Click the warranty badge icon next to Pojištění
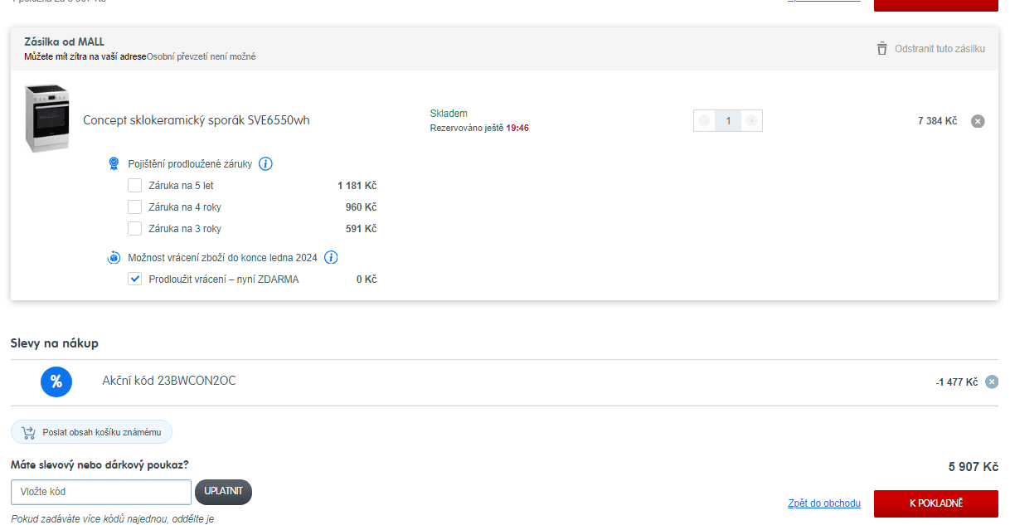The height and width of the screenshot is (525, 1010). coord(114,163)
